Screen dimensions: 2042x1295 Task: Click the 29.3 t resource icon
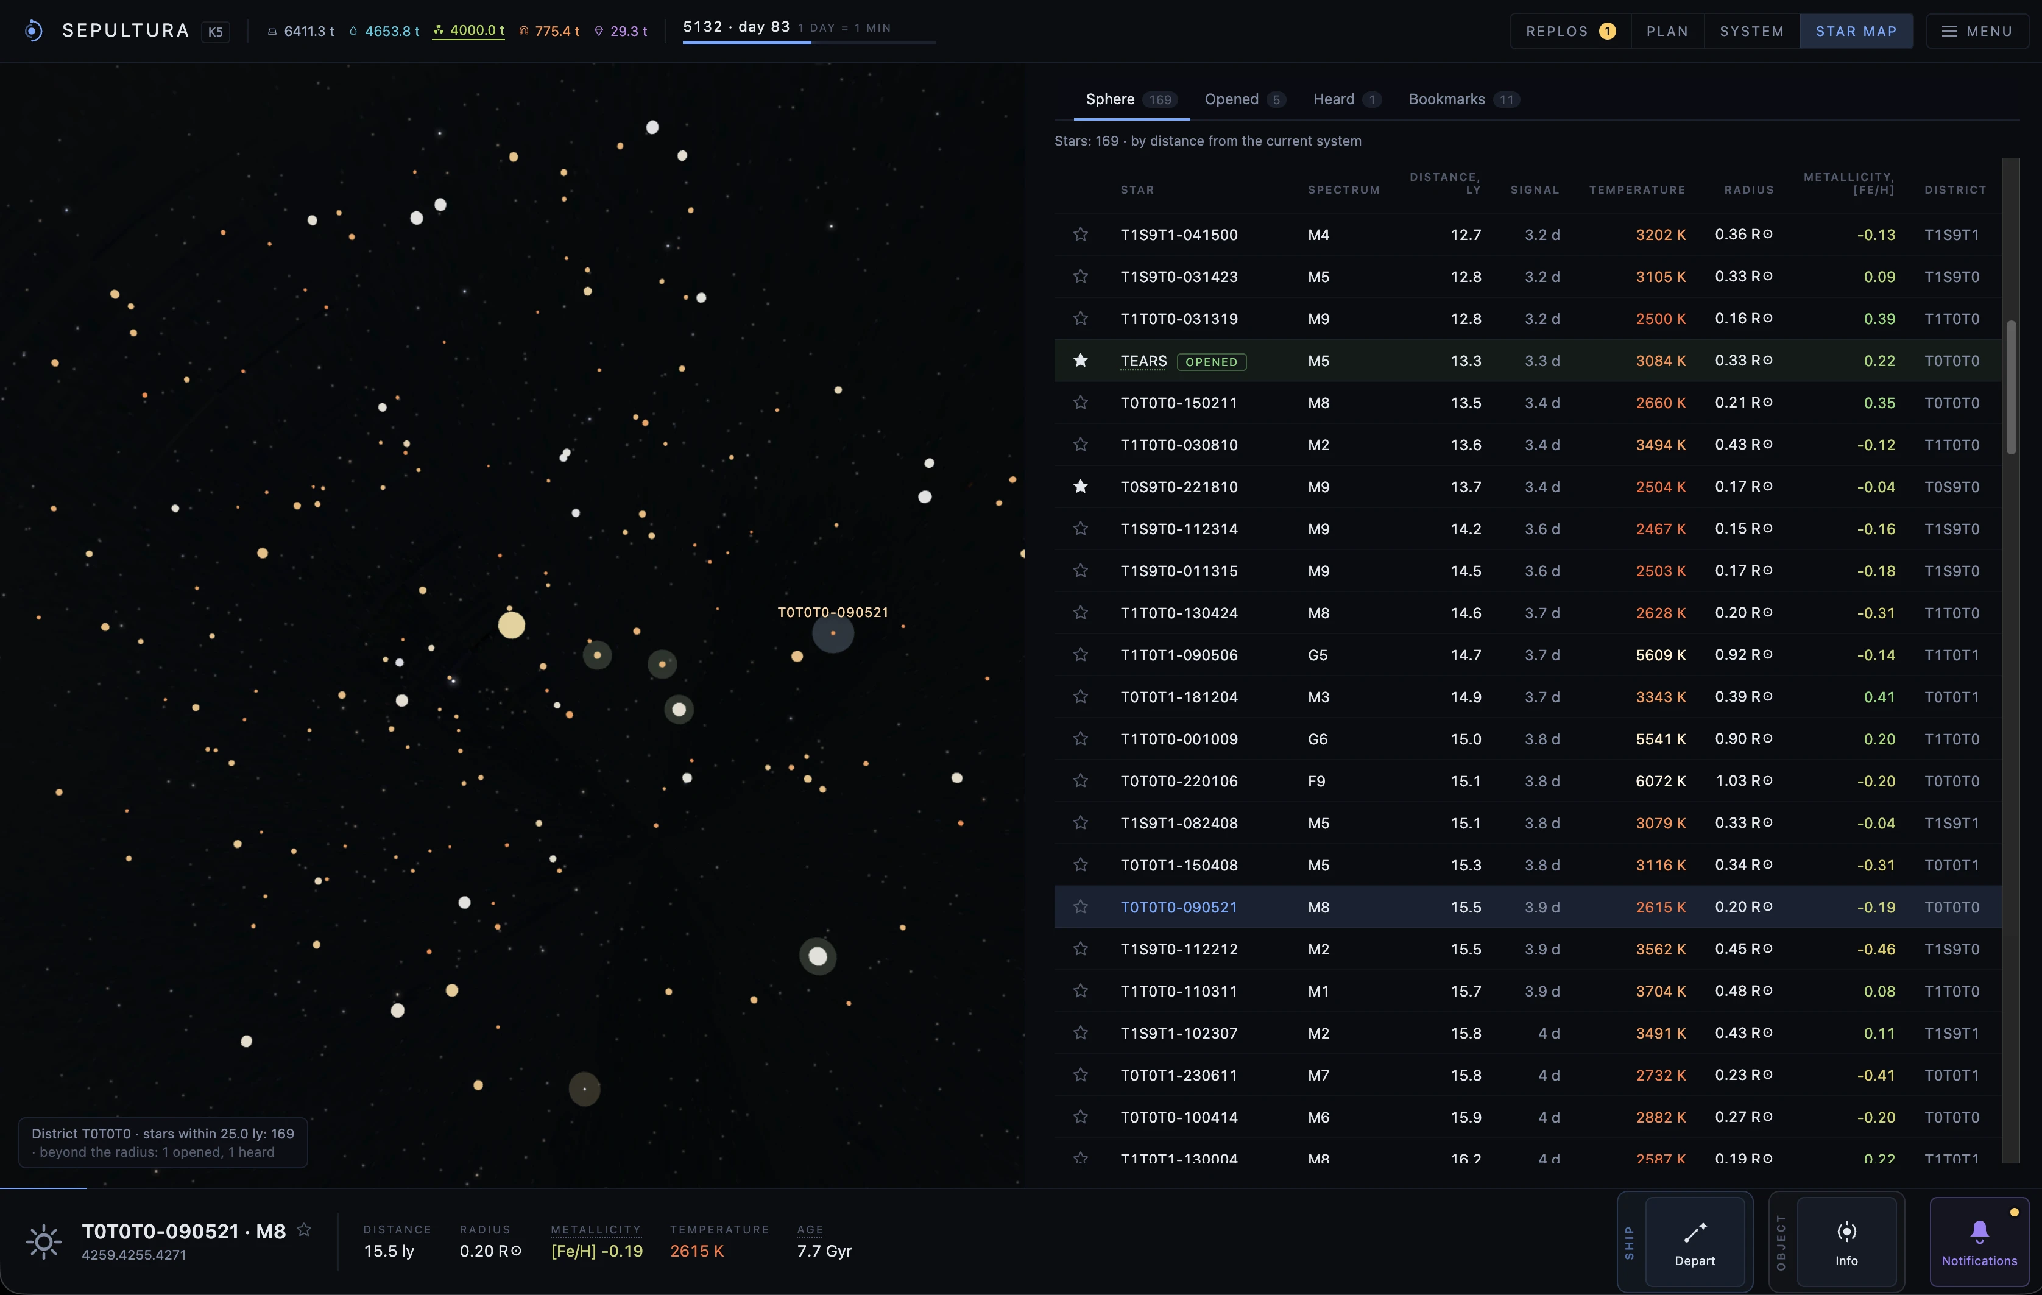(599, 32)
